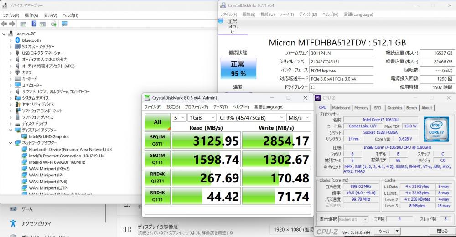Click the CPU-Z ツール button

(x=384, y=231)
